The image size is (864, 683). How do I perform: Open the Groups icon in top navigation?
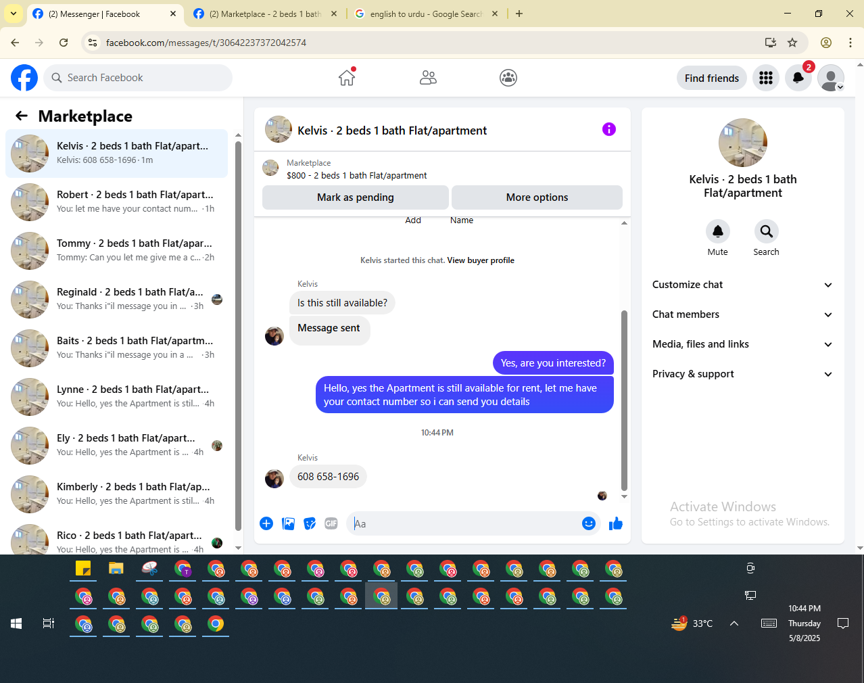[508, 78]
